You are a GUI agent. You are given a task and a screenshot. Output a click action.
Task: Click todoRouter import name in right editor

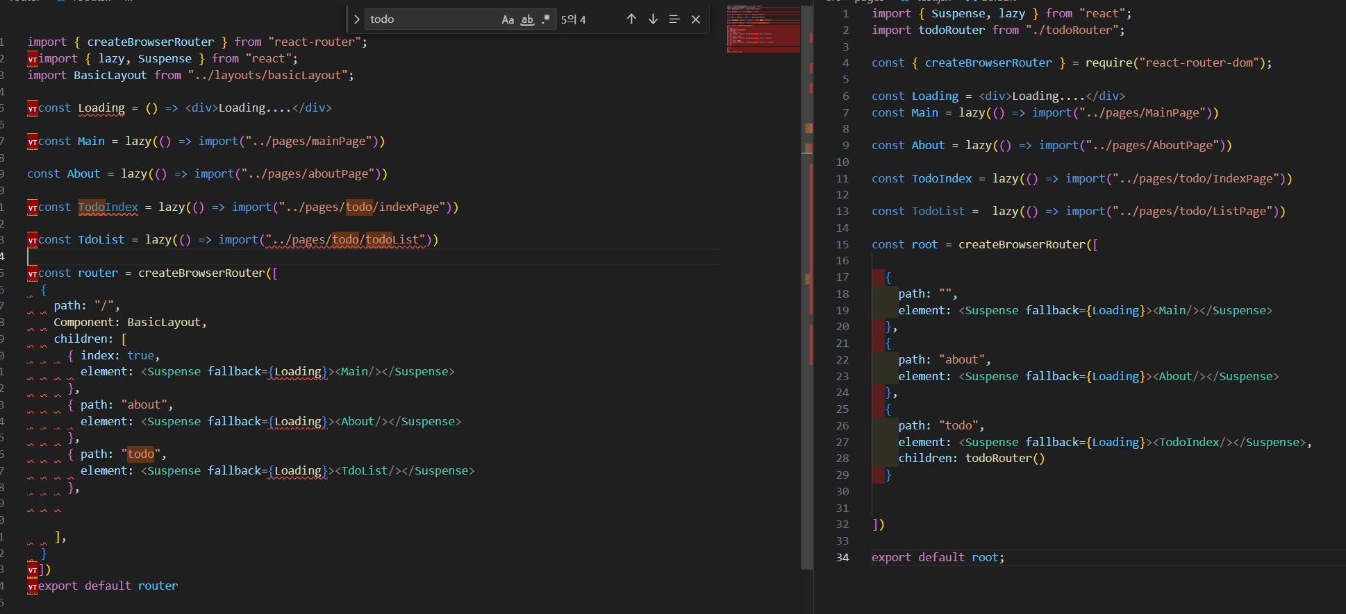tap(951, 30)
